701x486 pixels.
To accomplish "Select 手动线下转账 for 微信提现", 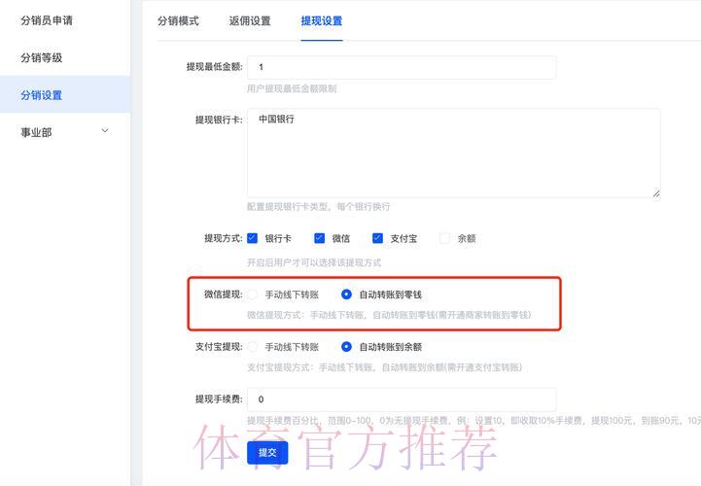I will pyautogui.click(x=253, y=295).
